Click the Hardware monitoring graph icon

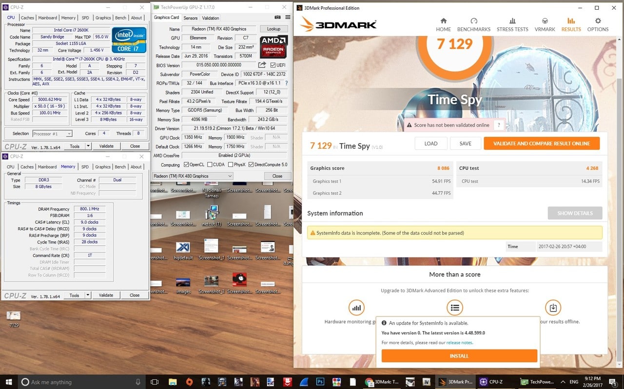point(356,308)
